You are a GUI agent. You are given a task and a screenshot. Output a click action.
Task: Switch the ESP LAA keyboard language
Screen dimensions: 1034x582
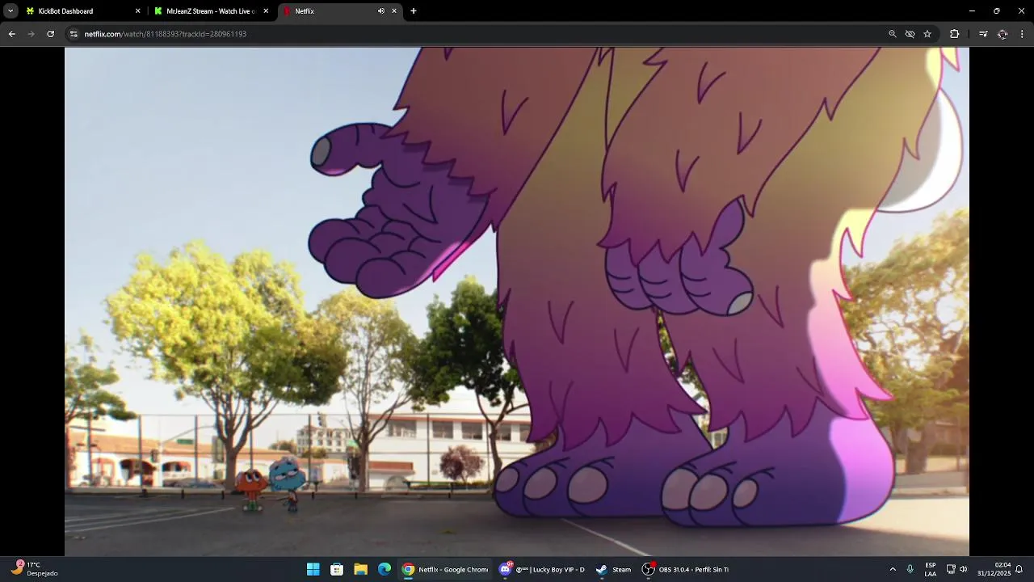coord(931,569)
